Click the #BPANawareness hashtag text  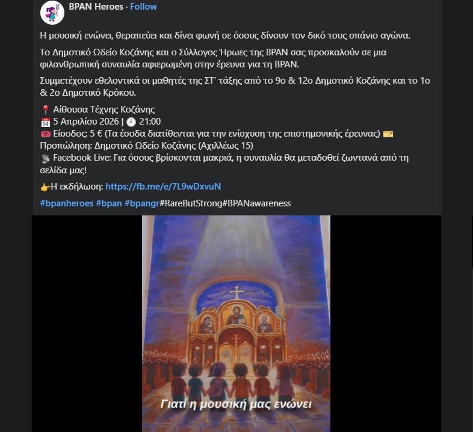256,203
